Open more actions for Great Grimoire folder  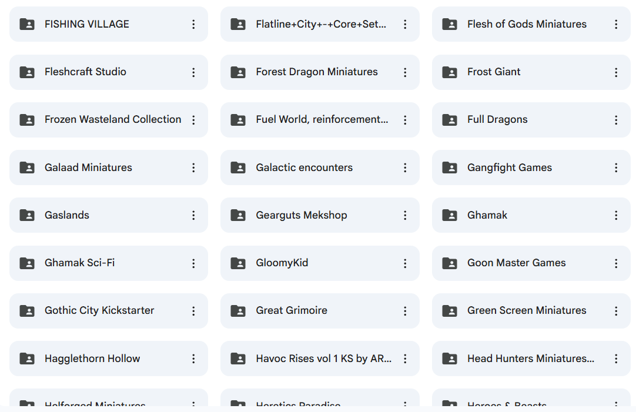(x=405, y=311)
